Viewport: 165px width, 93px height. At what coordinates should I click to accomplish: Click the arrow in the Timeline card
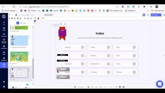tap(108, 72)
